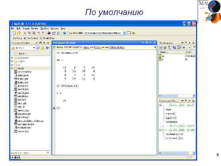Open the Edit menu
Screen dimensions: 221x166
coord(18,28)
